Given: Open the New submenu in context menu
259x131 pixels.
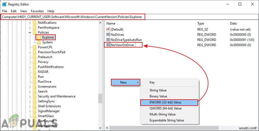Looking at the screenshot, I should click(x=125, y=82).
